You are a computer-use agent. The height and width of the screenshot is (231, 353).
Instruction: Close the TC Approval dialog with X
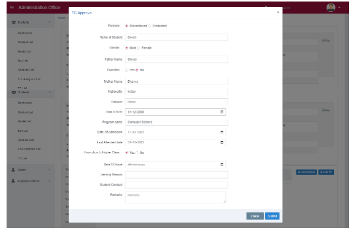tap(278, 12)
